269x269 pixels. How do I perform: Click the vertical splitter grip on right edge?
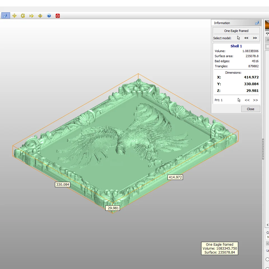click(263, 150)
